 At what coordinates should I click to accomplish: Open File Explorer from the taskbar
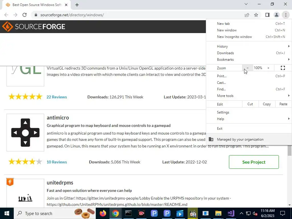(218, 213)
